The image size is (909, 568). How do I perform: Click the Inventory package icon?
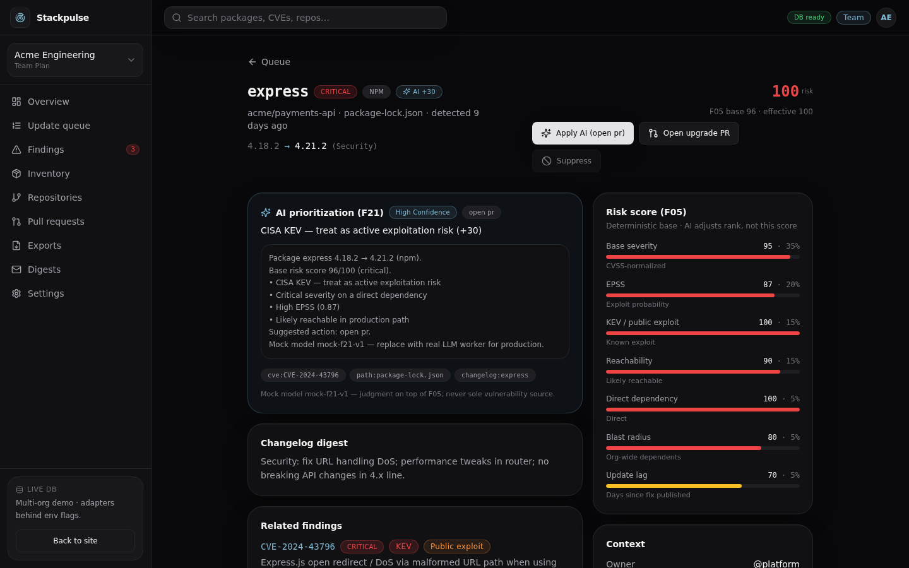point(16,174)
